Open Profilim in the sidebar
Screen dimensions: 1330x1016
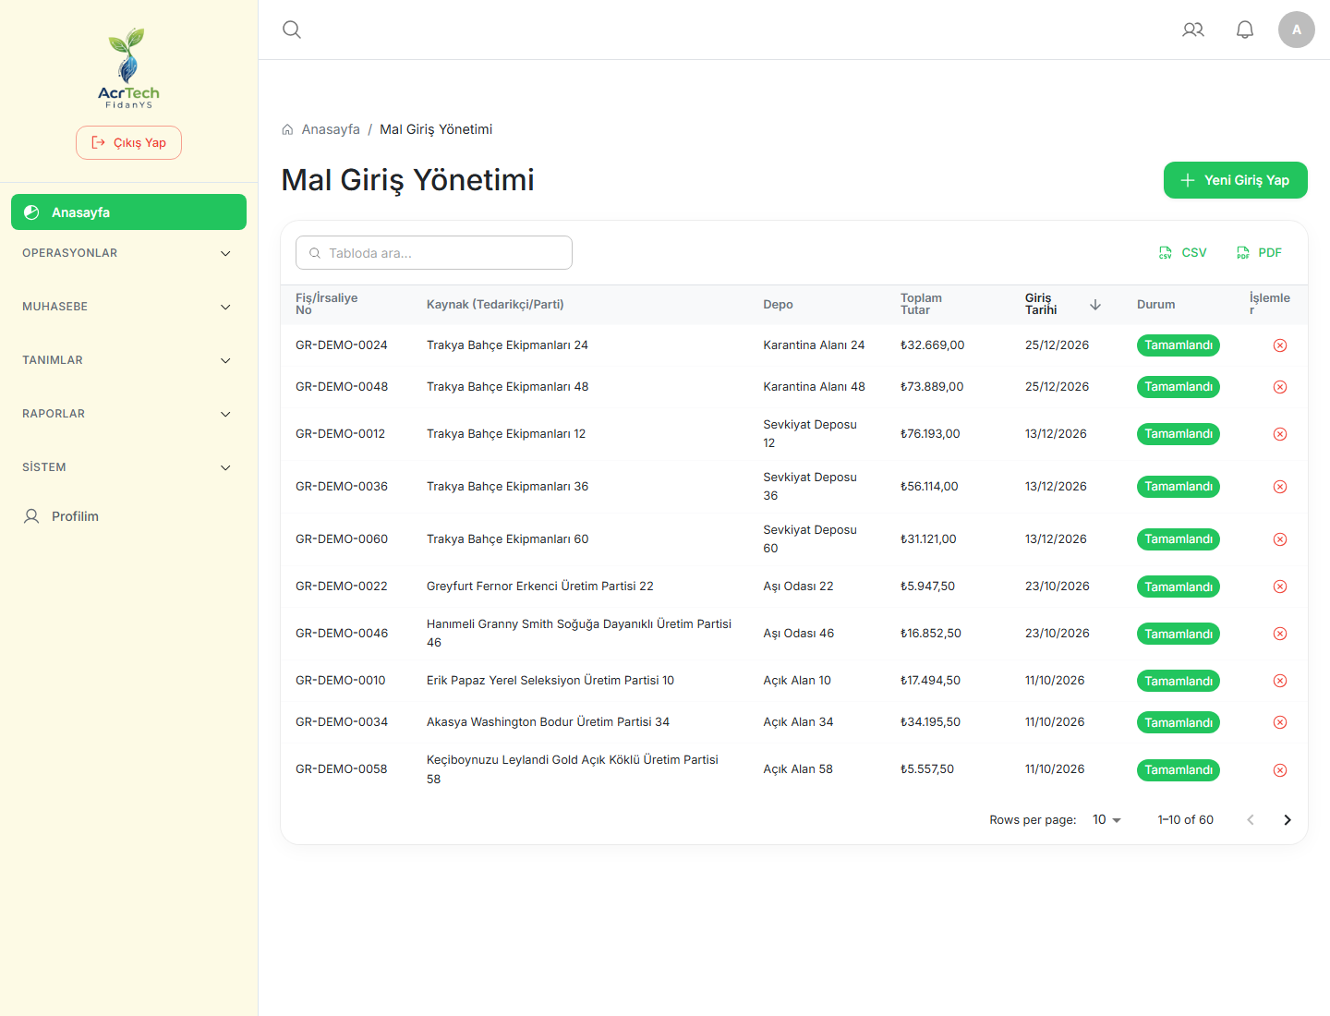click(128, 516)
